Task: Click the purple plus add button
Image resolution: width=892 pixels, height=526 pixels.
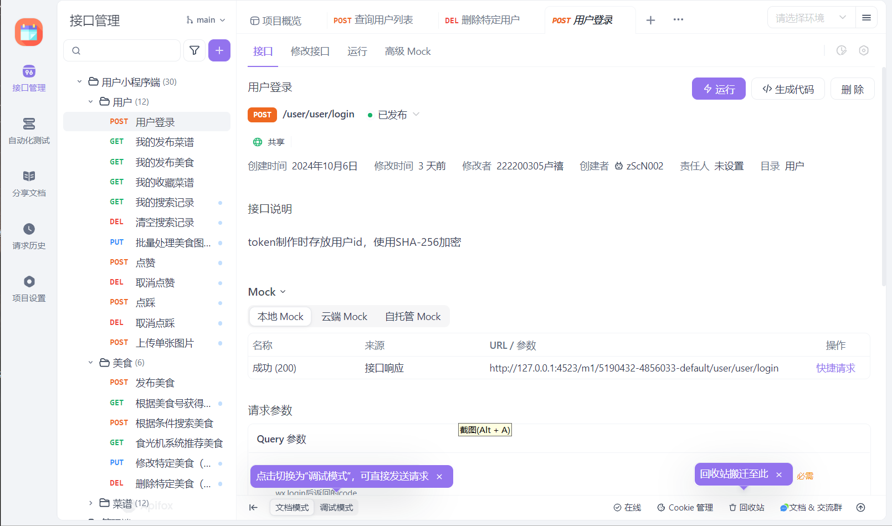Action: 219,50
